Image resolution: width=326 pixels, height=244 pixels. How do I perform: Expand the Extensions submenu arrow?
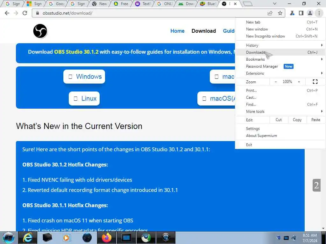pyautogui.click(x=322, y=73)
